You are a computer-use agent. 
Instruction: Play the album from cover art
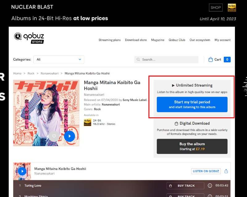point(70,136)
